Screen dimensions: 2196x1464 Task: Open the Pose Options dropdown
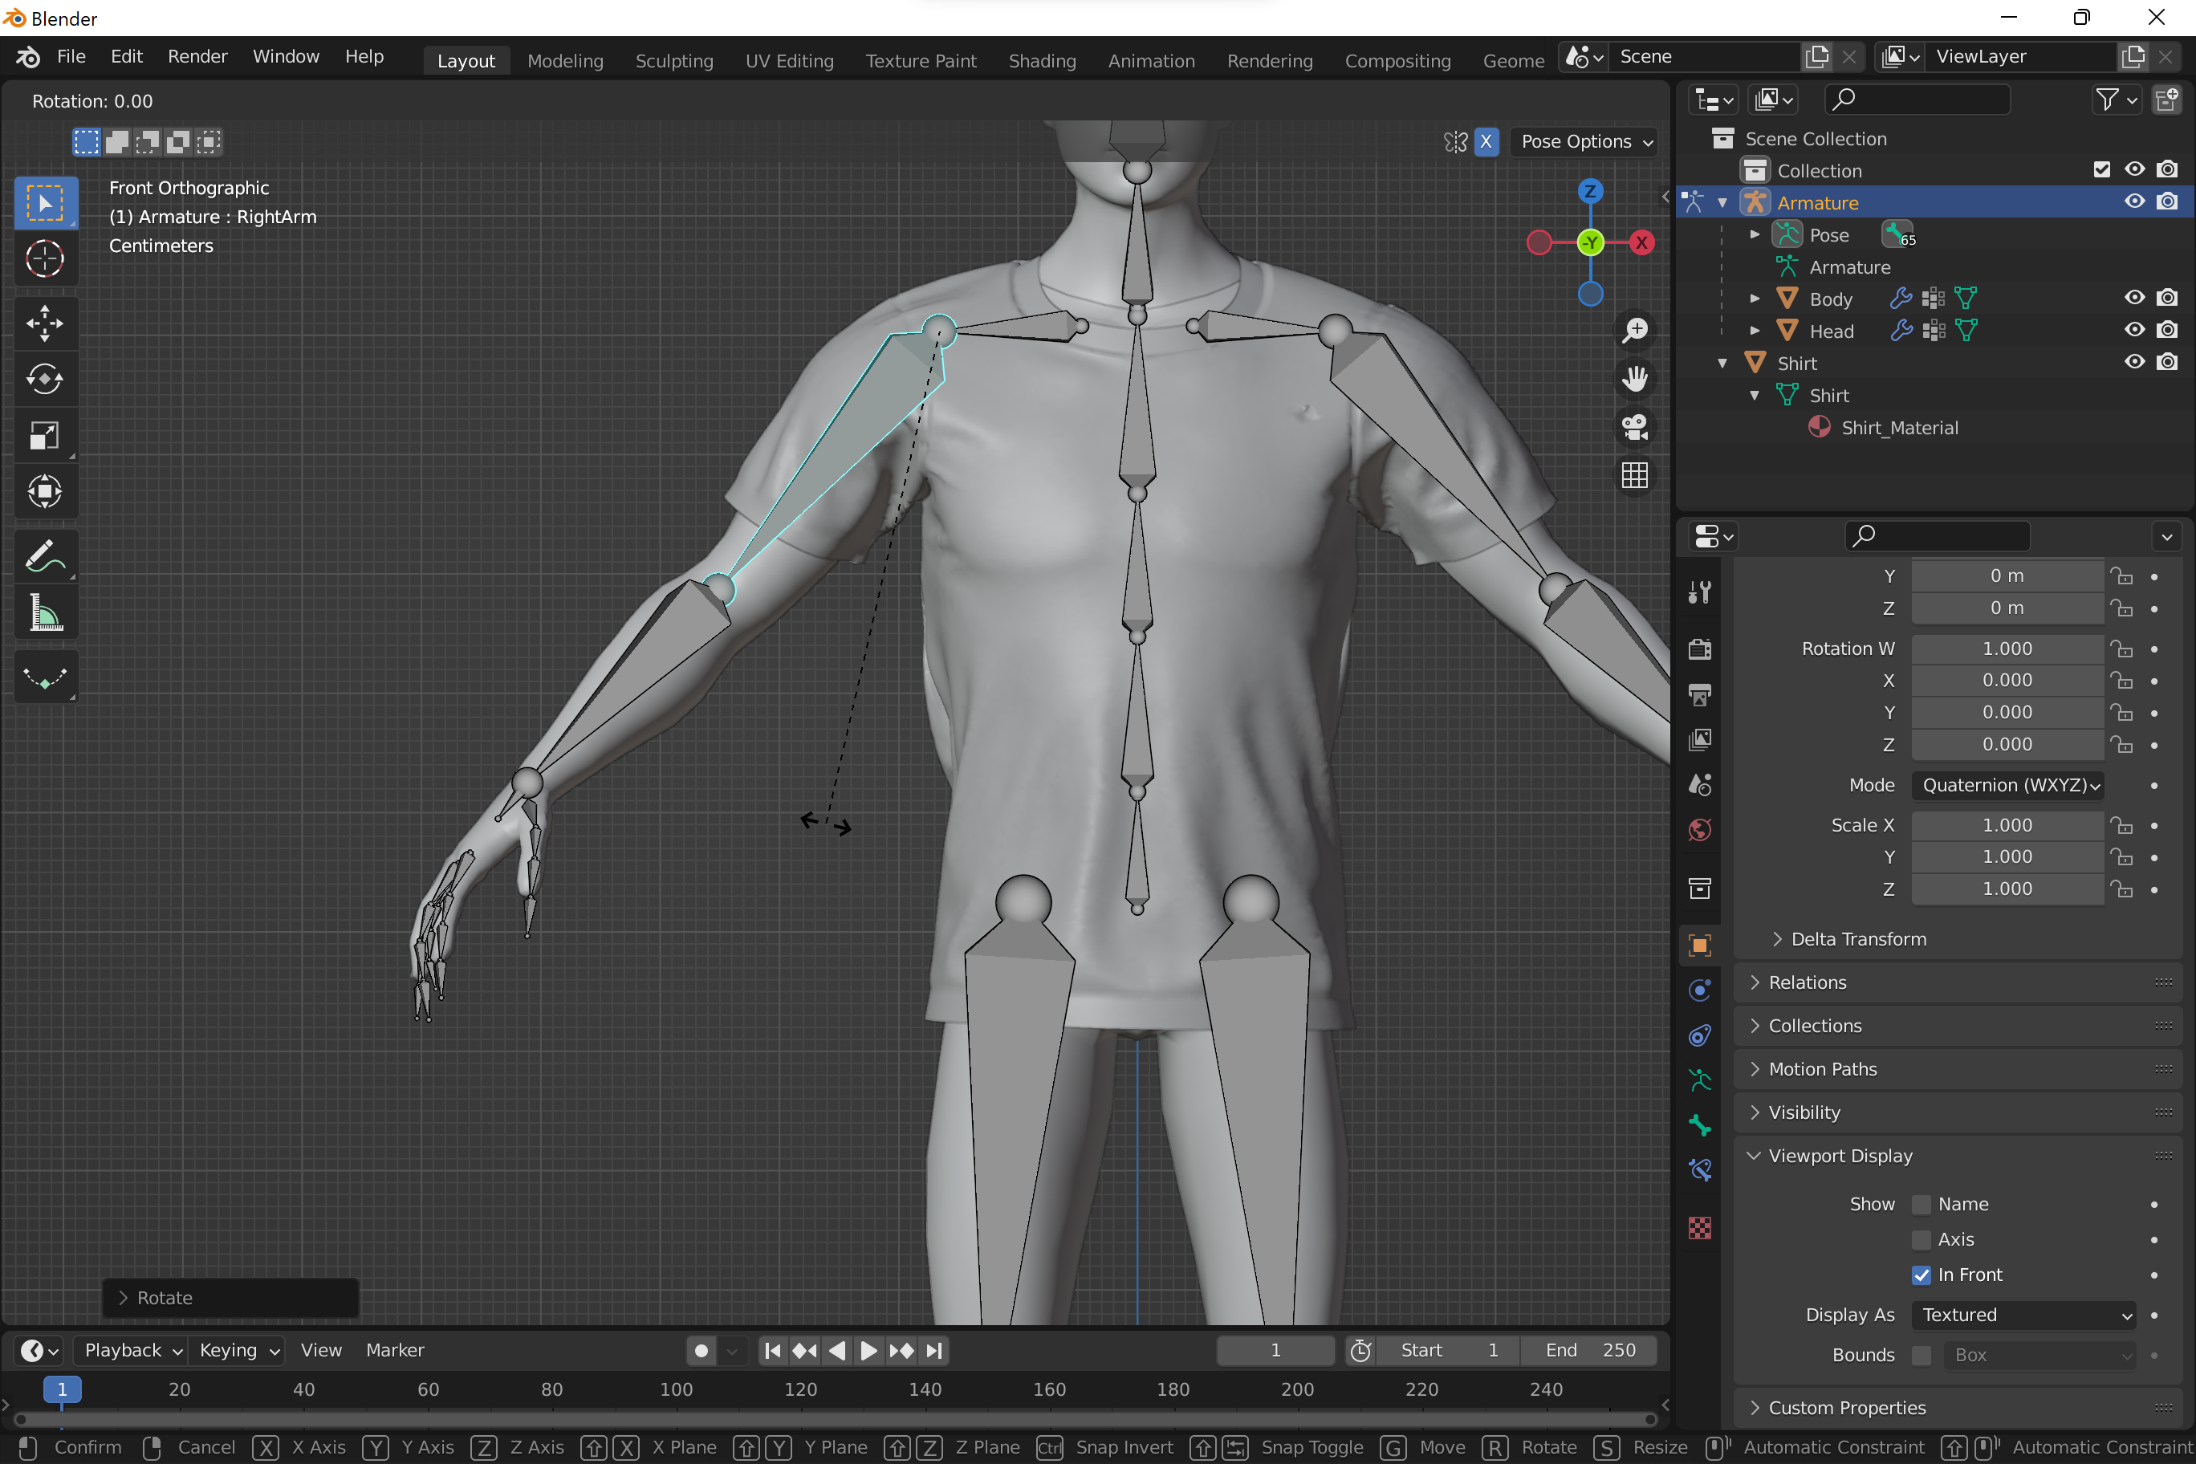pos(1585,142)
